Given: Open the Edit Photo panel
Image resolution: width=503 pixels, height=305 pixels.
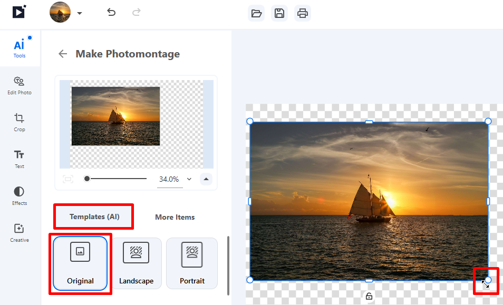Looking at the screenshot, I should click(x=20, y=85).
